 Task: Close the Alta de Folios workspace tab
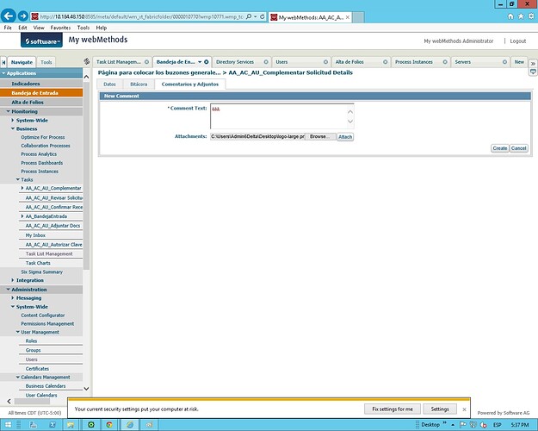pyautogui.click(x=386, y=62)
